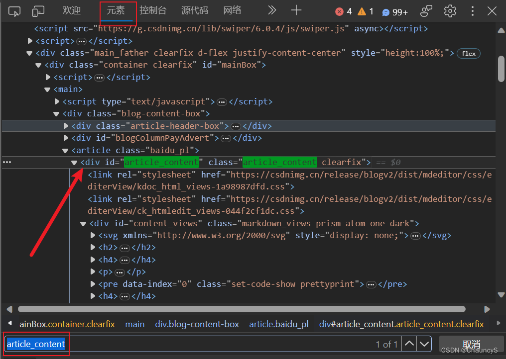Click ellipsis in svg row
The height and width of the screenshot is (359, 506).
pos(416,236)
